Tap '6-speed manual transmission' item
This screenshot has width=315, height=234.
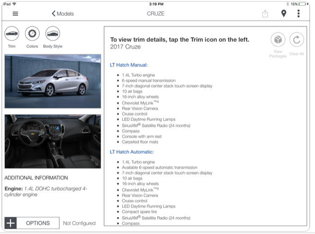click(149, 81)
